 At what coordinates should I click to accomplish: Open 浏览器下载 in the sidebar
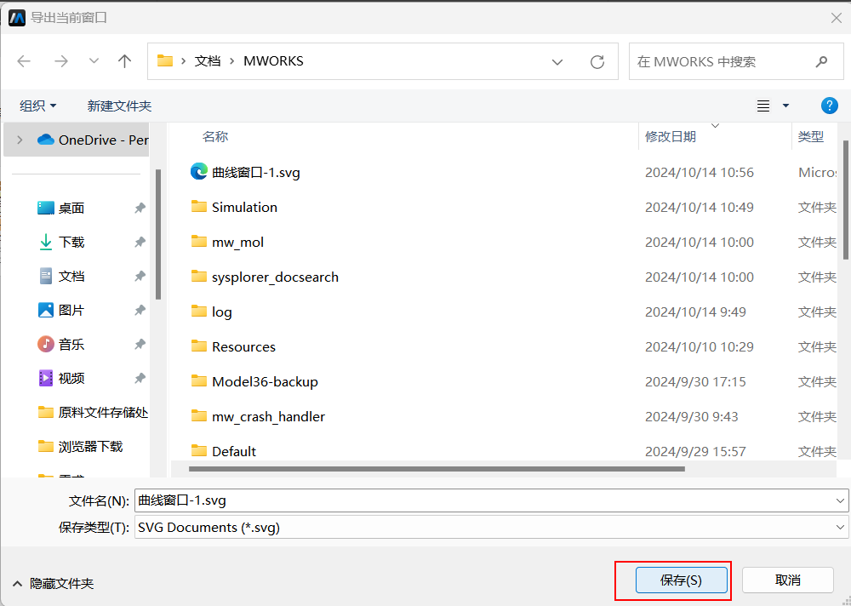click(80, 446)
